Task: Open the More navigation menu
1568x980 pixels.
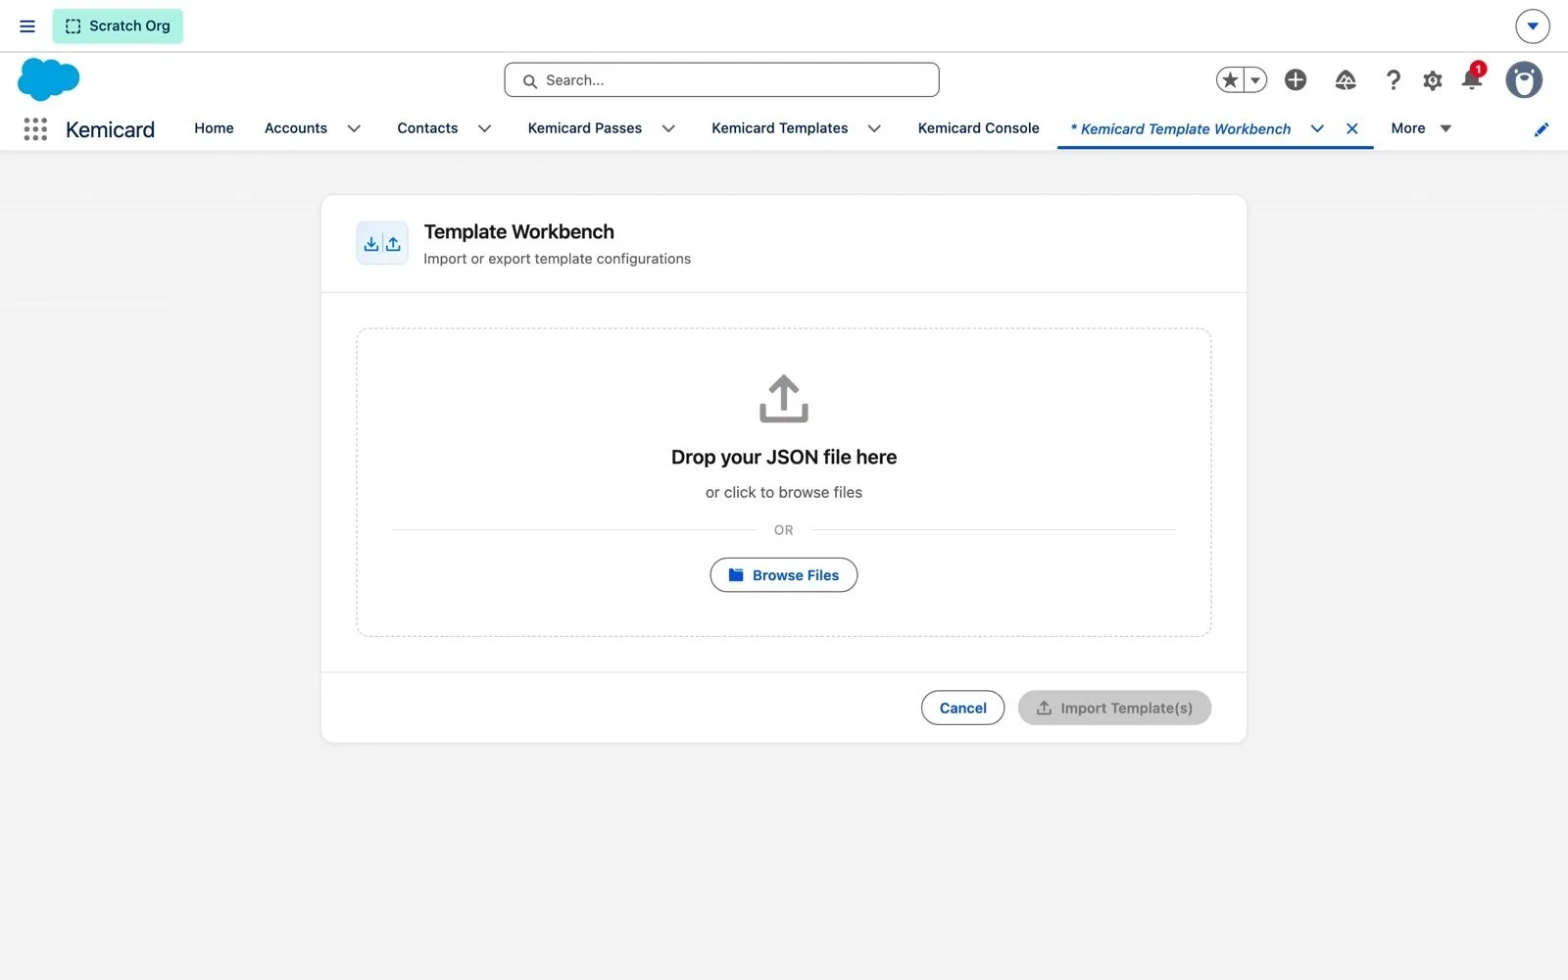Action: tap(1421, 128)
